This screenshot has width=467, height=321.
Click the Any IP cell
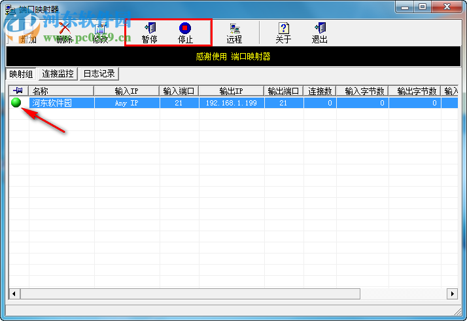point(127,103)
